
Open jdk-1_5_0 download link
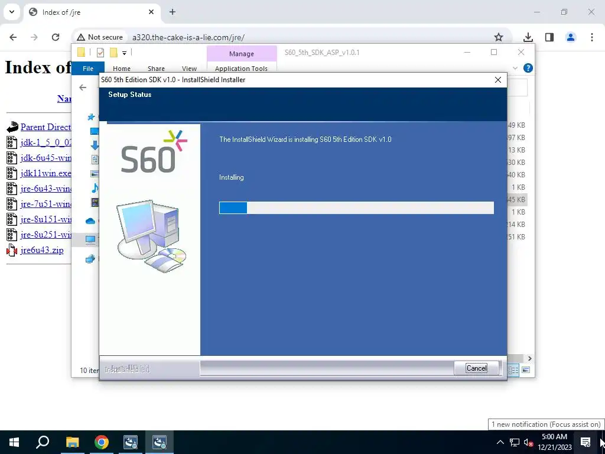(45, 142)
